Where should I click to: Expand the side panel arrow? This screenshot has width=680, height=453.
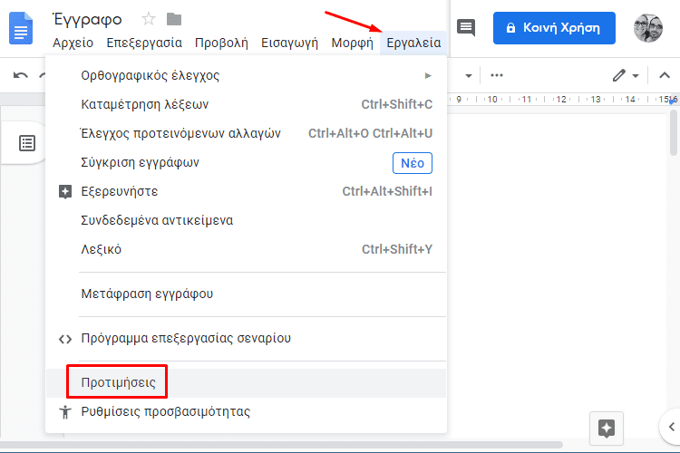click(671, 427)
